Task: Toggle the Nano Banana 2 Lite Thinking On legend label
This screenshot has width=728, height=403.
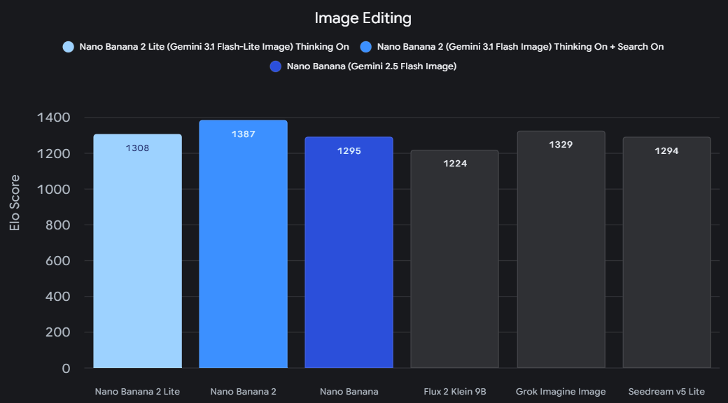Action: [214, 47]
